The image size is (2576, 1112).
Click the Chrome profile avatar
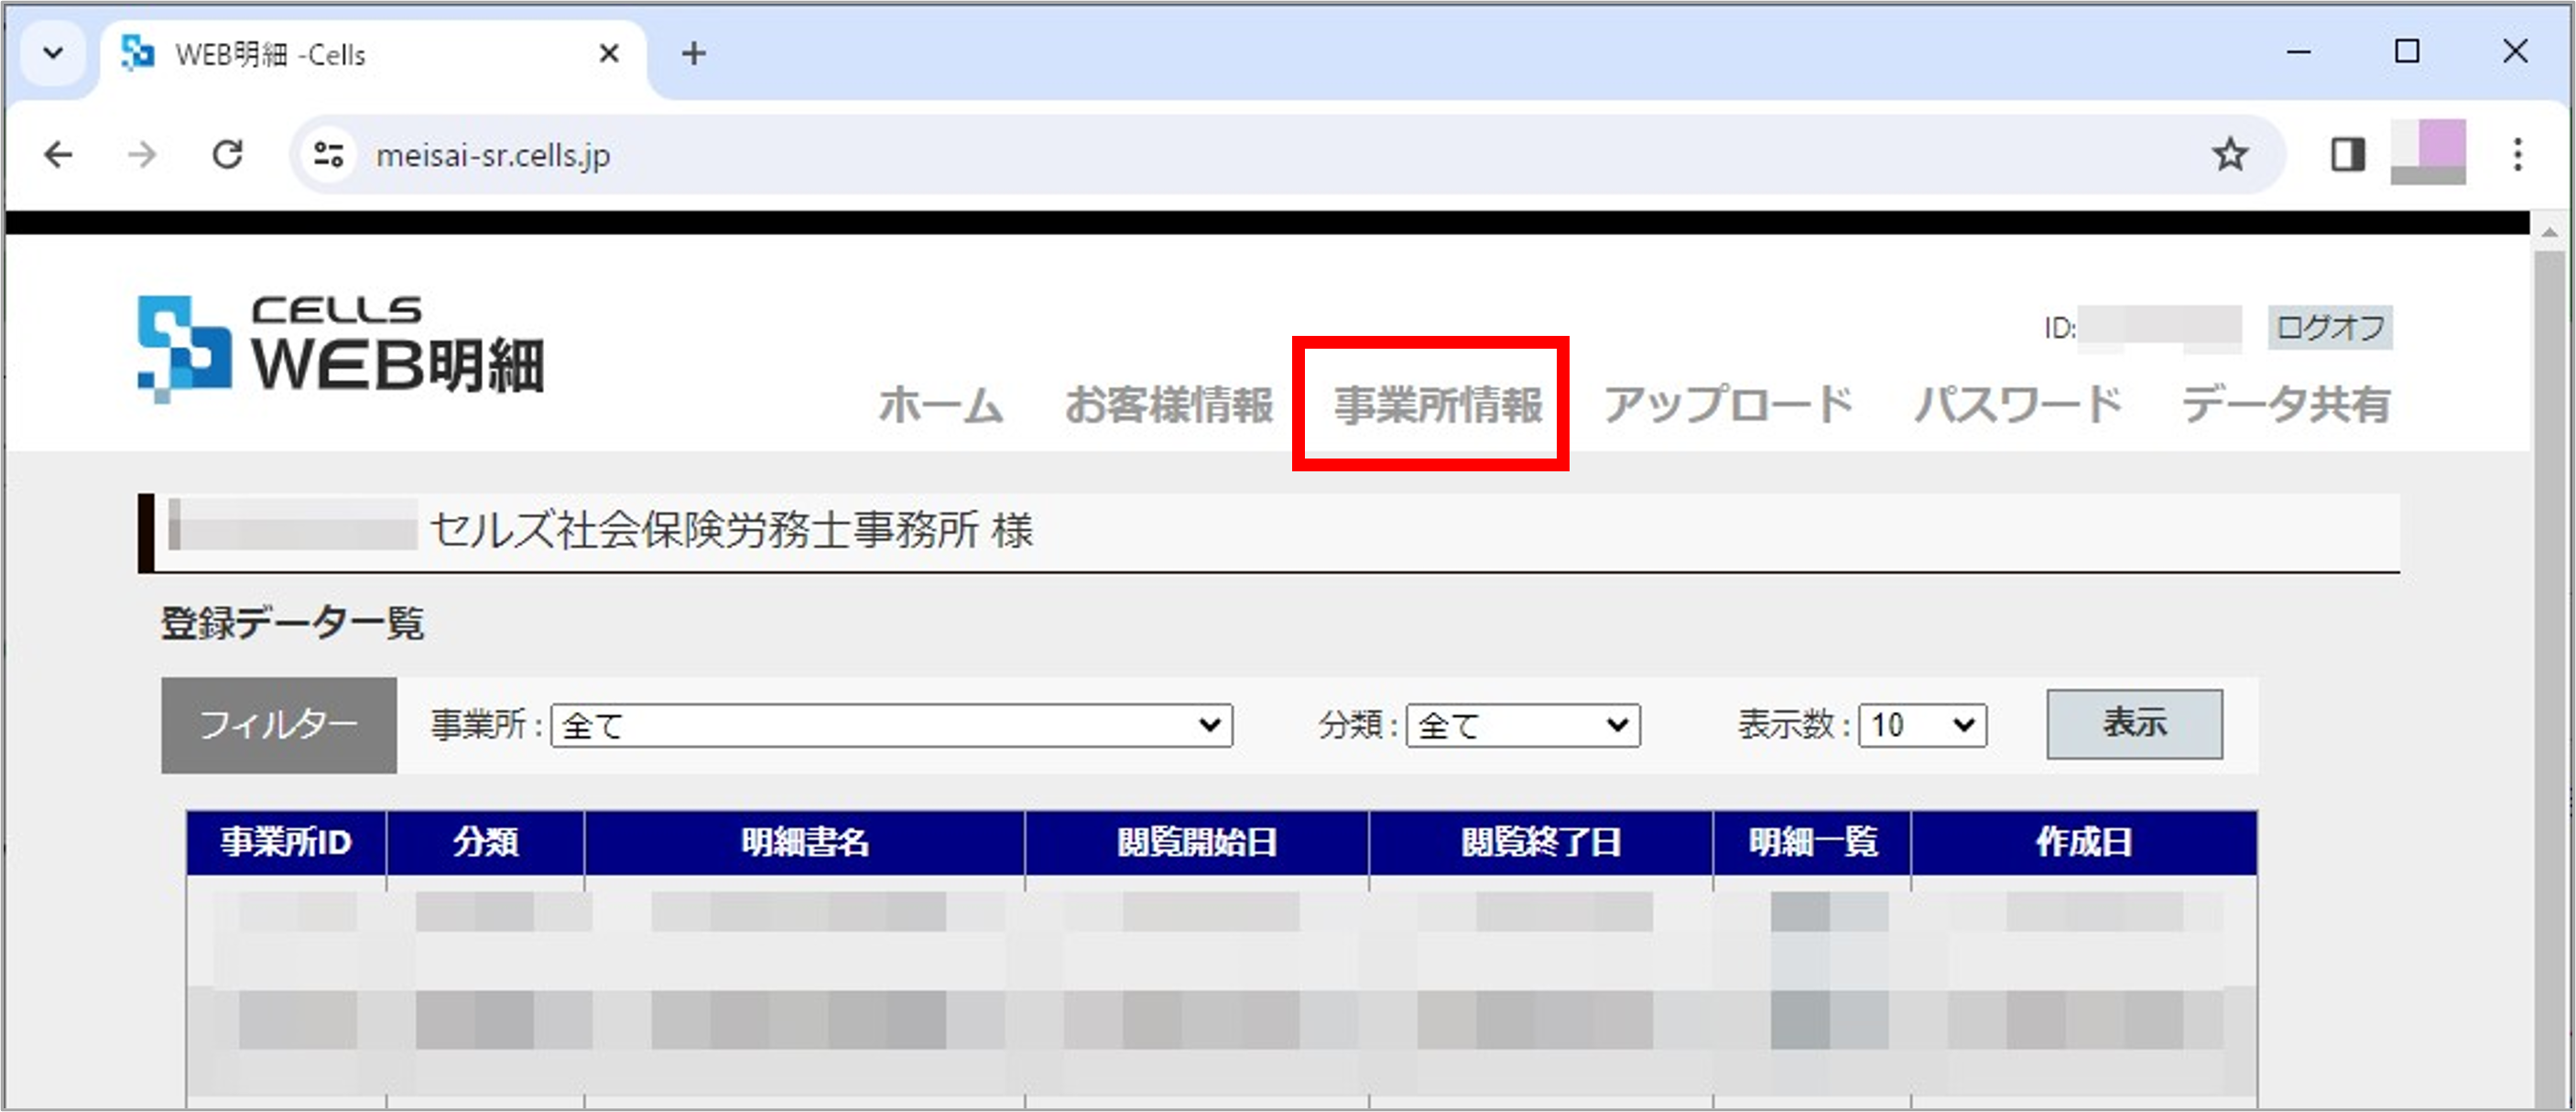coord(2428,152)
